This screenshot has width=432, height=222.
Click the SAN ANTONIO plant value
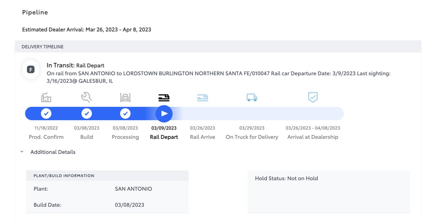(133, 189)
